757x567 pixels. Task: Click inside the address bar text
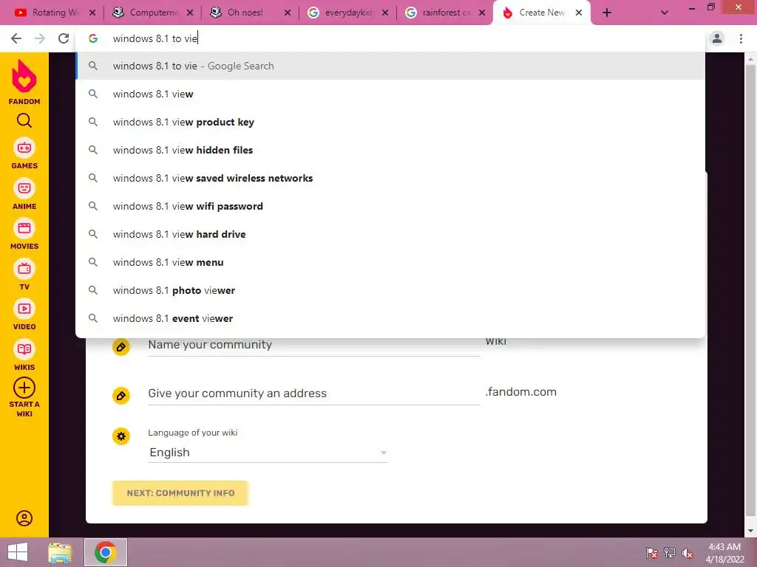[155, 38]
